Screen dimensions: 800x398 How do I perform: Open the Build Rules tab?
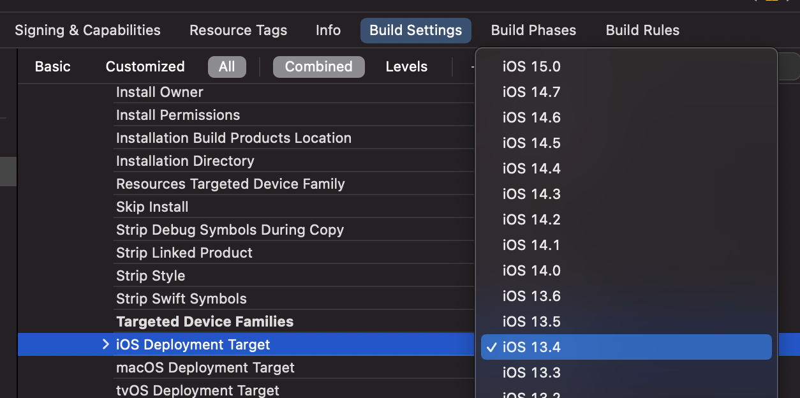[642, 30]
